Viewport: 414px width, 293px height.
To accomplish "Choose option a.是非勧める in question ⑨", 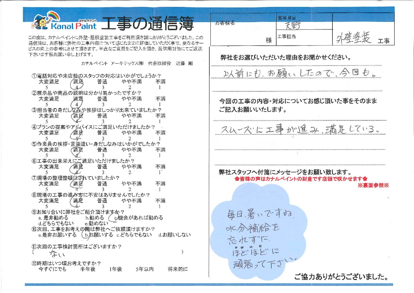I will (x=53, y=218).
